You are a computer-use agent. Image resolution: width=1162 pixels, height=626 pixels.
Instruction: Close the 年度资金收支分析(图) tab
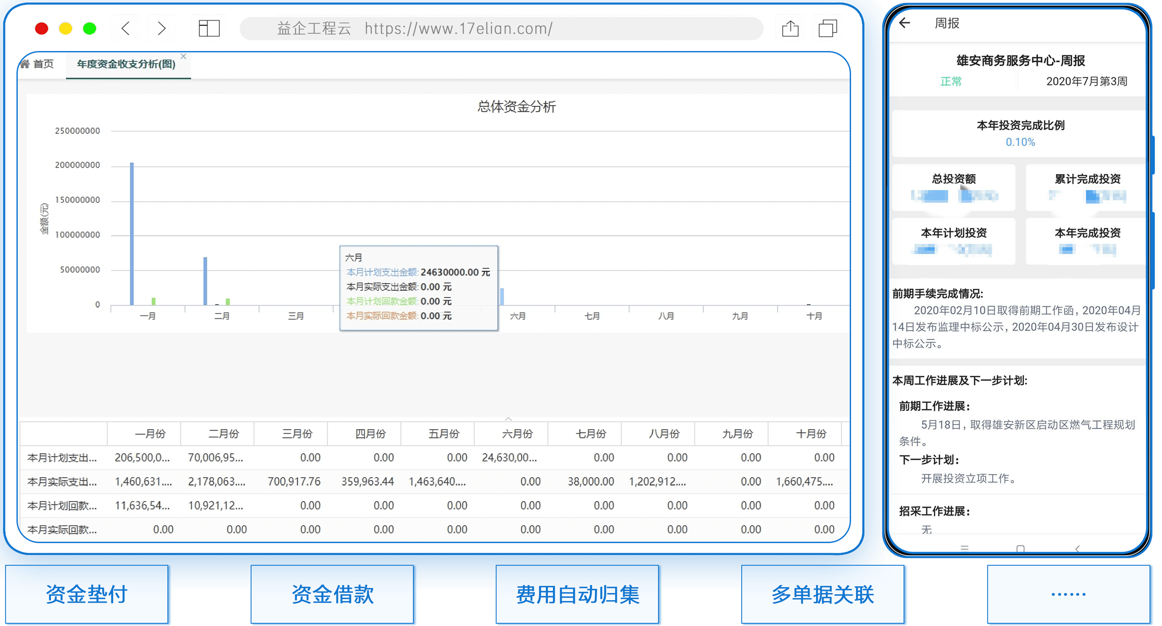point(184,56)
